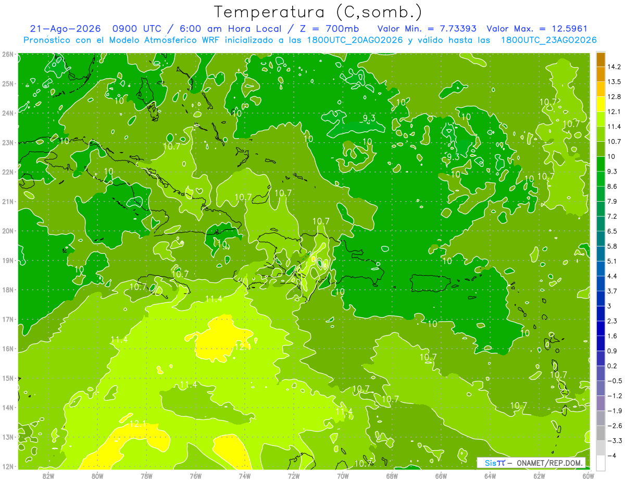This screenshot has height=483, width=625.
Task: Click the "4.4" color scale label
Action: 612,276
